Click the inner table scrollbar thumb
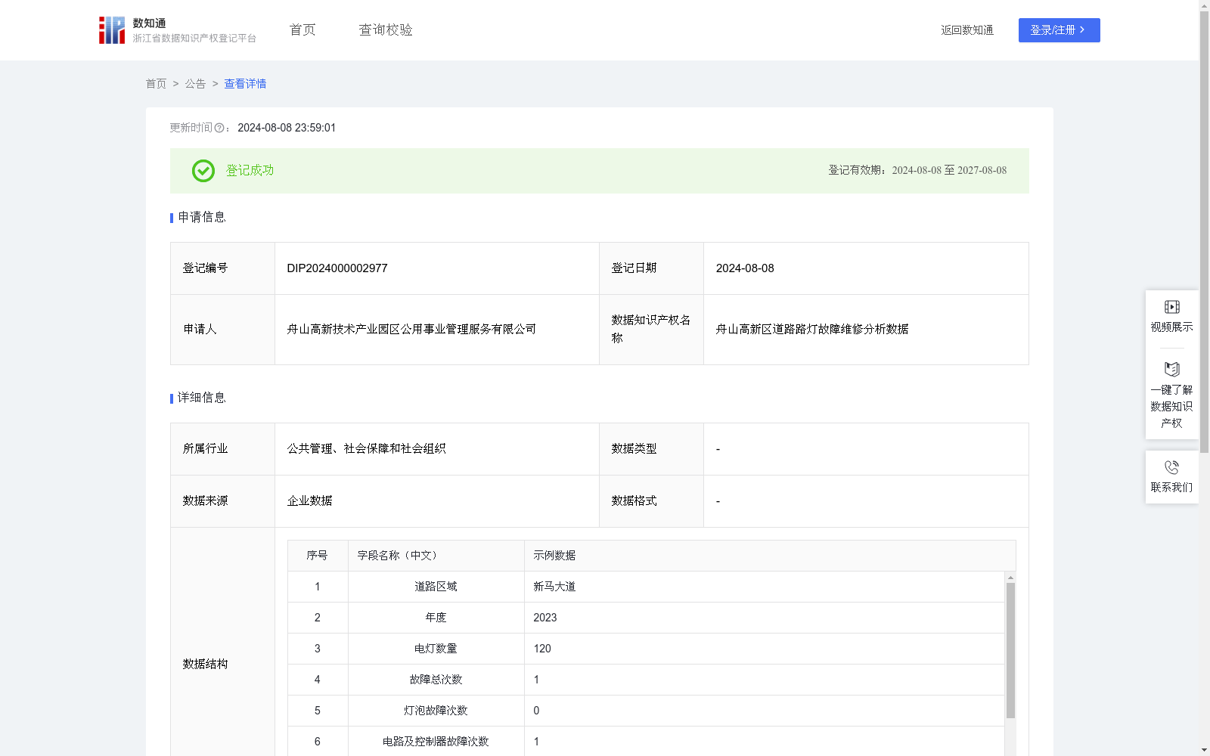The height and width of the screenshot is (756, 1210). [x=1010, y=650]
